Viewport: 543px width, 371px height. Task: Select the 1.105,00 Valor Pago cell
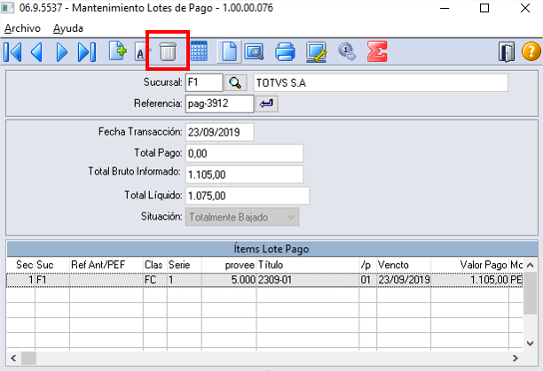click(x=470, y=280)
